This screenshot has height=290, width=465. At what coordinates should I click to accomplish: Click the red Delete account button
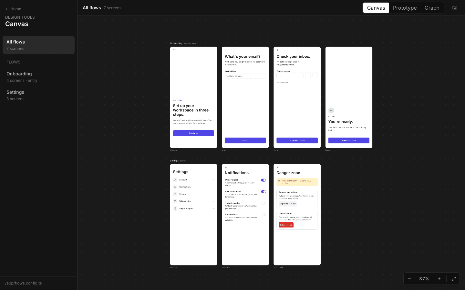pyautogui.click(x=286, y=225)
